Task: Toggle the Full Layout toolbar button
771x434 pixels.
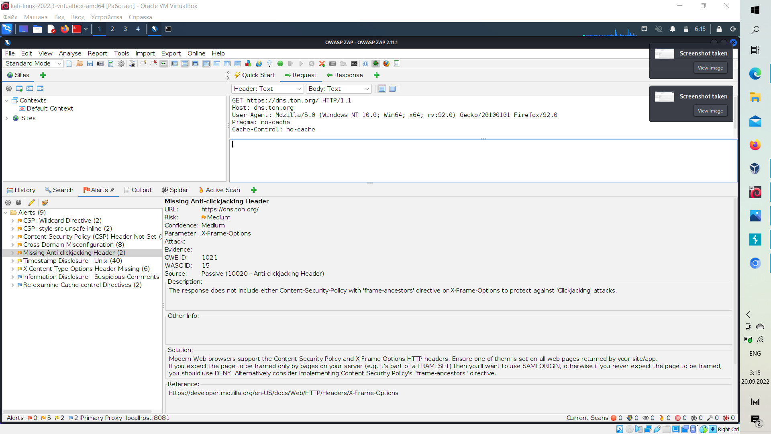Action: pos(195,63)
